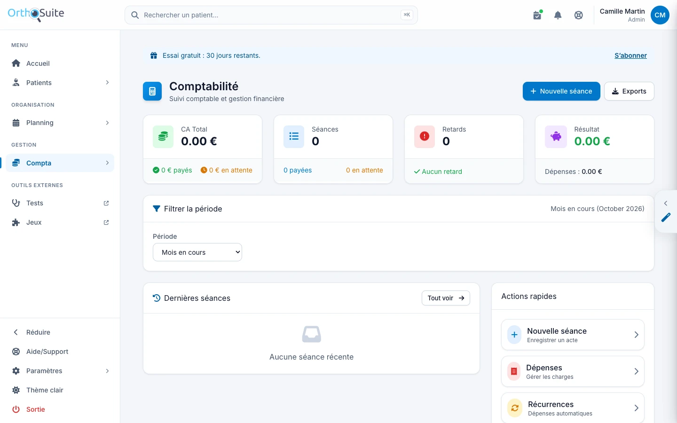Open Jeux external link icon
This screenshot has width=677, height=423.
tap(106, 222)
